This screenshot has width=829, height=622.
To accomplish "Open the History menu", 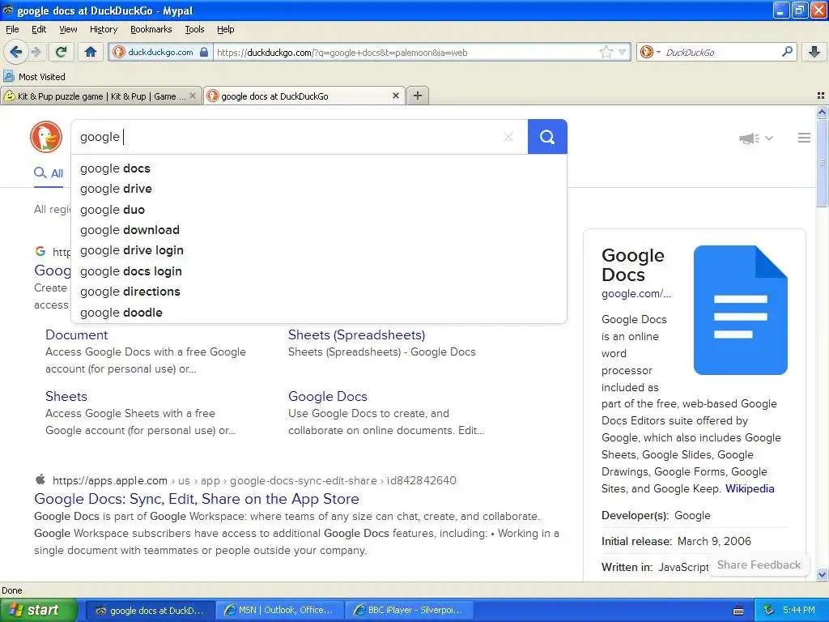I will click(103, 29).
